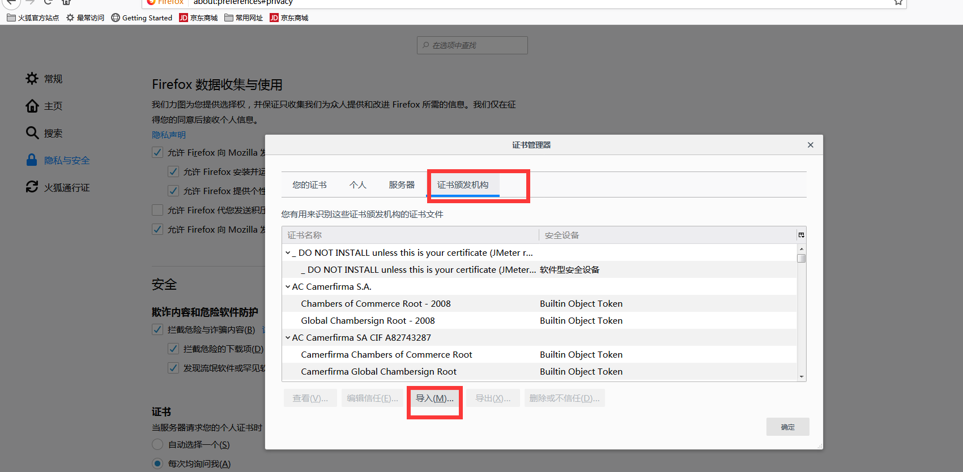963x472 pixels.
Task: Select the 主页 home icon in sidebar
Action: click(32, 106)
